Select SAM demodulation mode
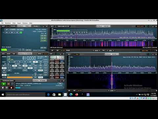 pos(14,62)
